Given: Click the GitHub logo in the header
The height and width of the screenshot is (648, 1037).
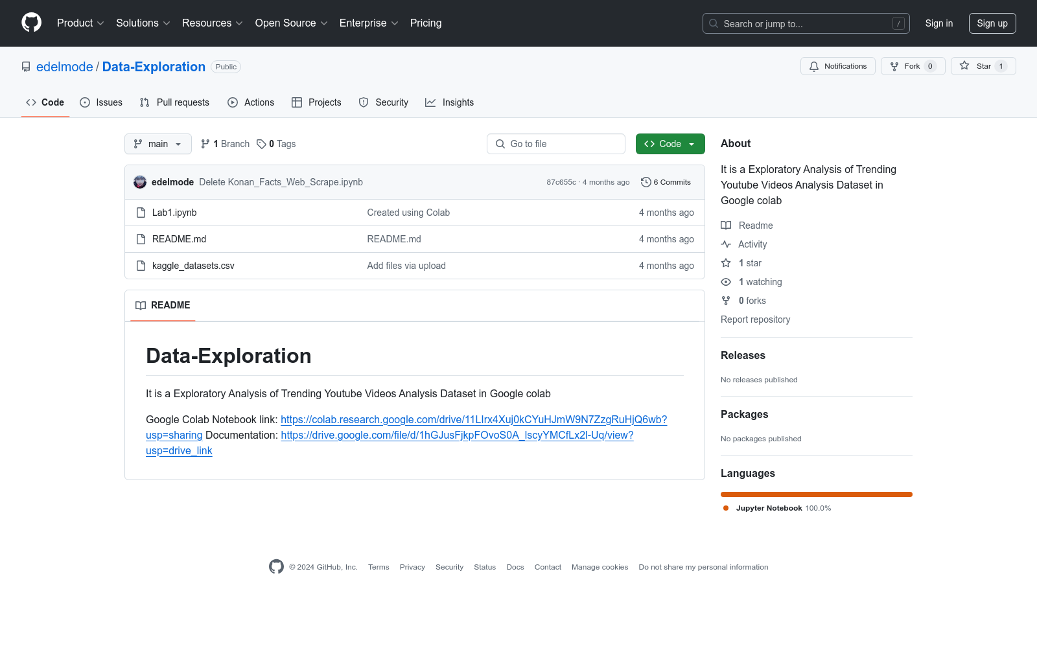Looking at the screenshot, I should click(x=31, y=23).
